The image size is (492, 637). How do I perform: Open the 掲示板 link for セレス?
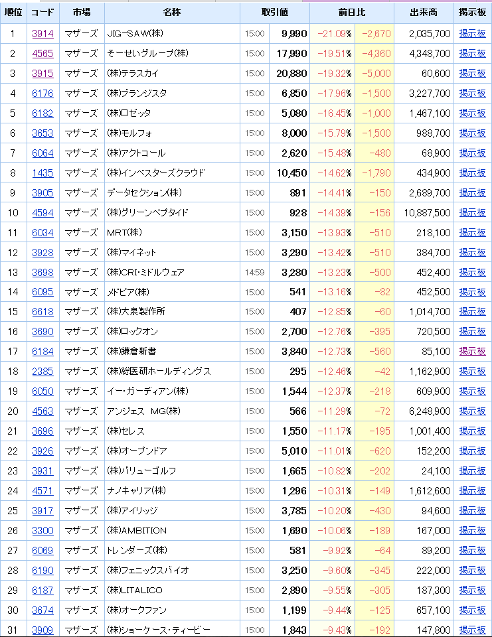point(473,431)
